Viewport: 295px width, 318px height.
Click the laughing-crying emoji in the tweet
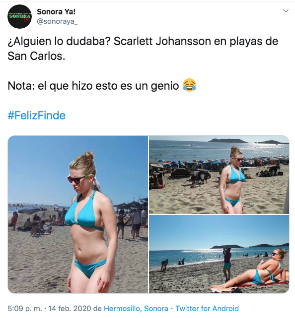[189, 85]
